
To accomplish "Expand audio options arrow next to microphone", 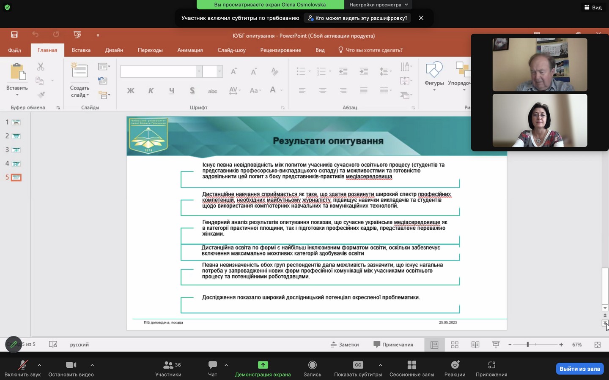I will pos(39,365).
